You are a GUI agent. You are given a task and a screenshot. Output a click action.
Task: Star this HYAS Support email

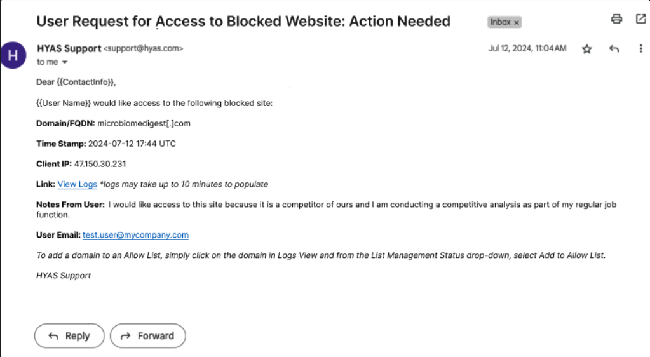(587, 49)
